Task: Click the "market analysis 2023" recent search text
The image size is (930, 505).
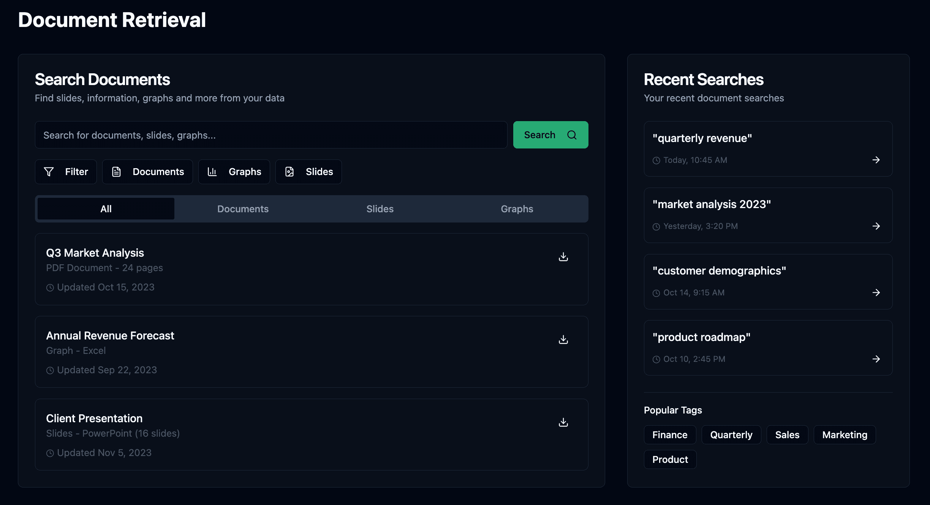Action: point(712,204)
